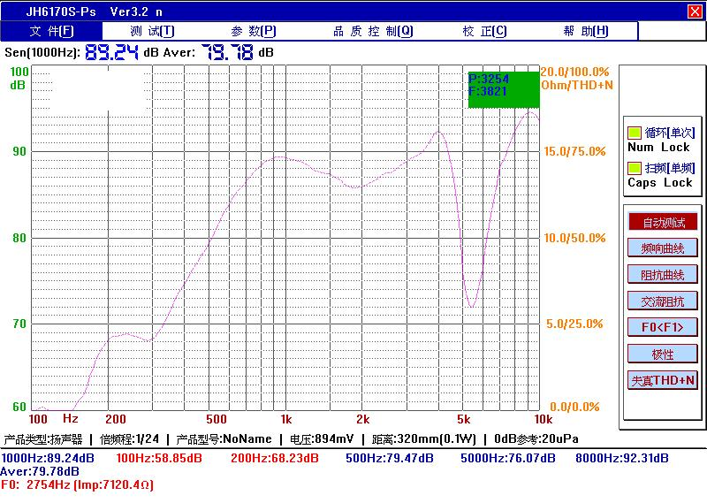
Task: Display the 阻抗曲线 impedance curve
Action: pyautogui.click(x=662, y=275)
